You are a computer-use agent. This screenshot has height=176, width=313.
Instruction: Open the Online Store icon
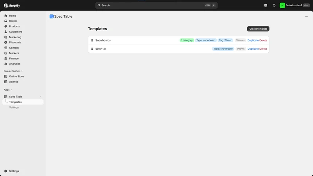pyautogui.click(x=5, y=76)
